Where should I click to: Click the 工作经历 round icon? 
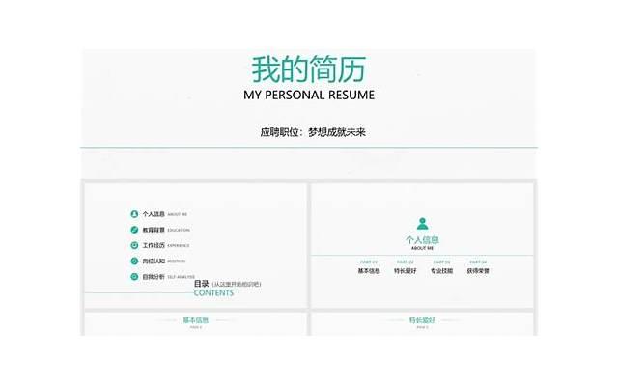pyautogui.click(x=134, y=245)
